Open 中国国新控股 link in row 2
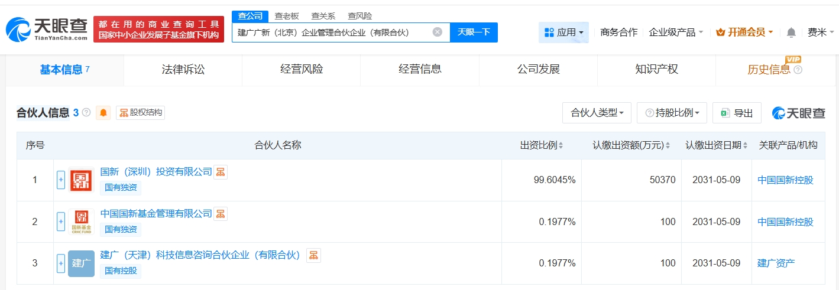The width and height of the screenshot is (839, 290). (x=785, y=222)
